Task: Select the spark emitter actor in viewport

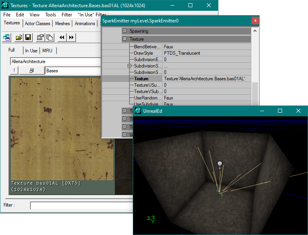Action: tap(220, 193)
